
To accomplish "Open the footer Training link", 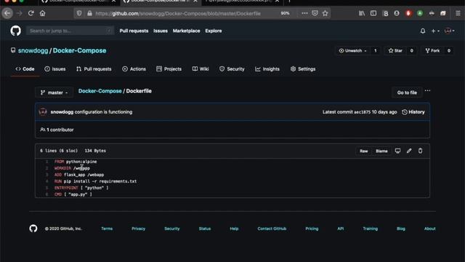I will (371, 229).
